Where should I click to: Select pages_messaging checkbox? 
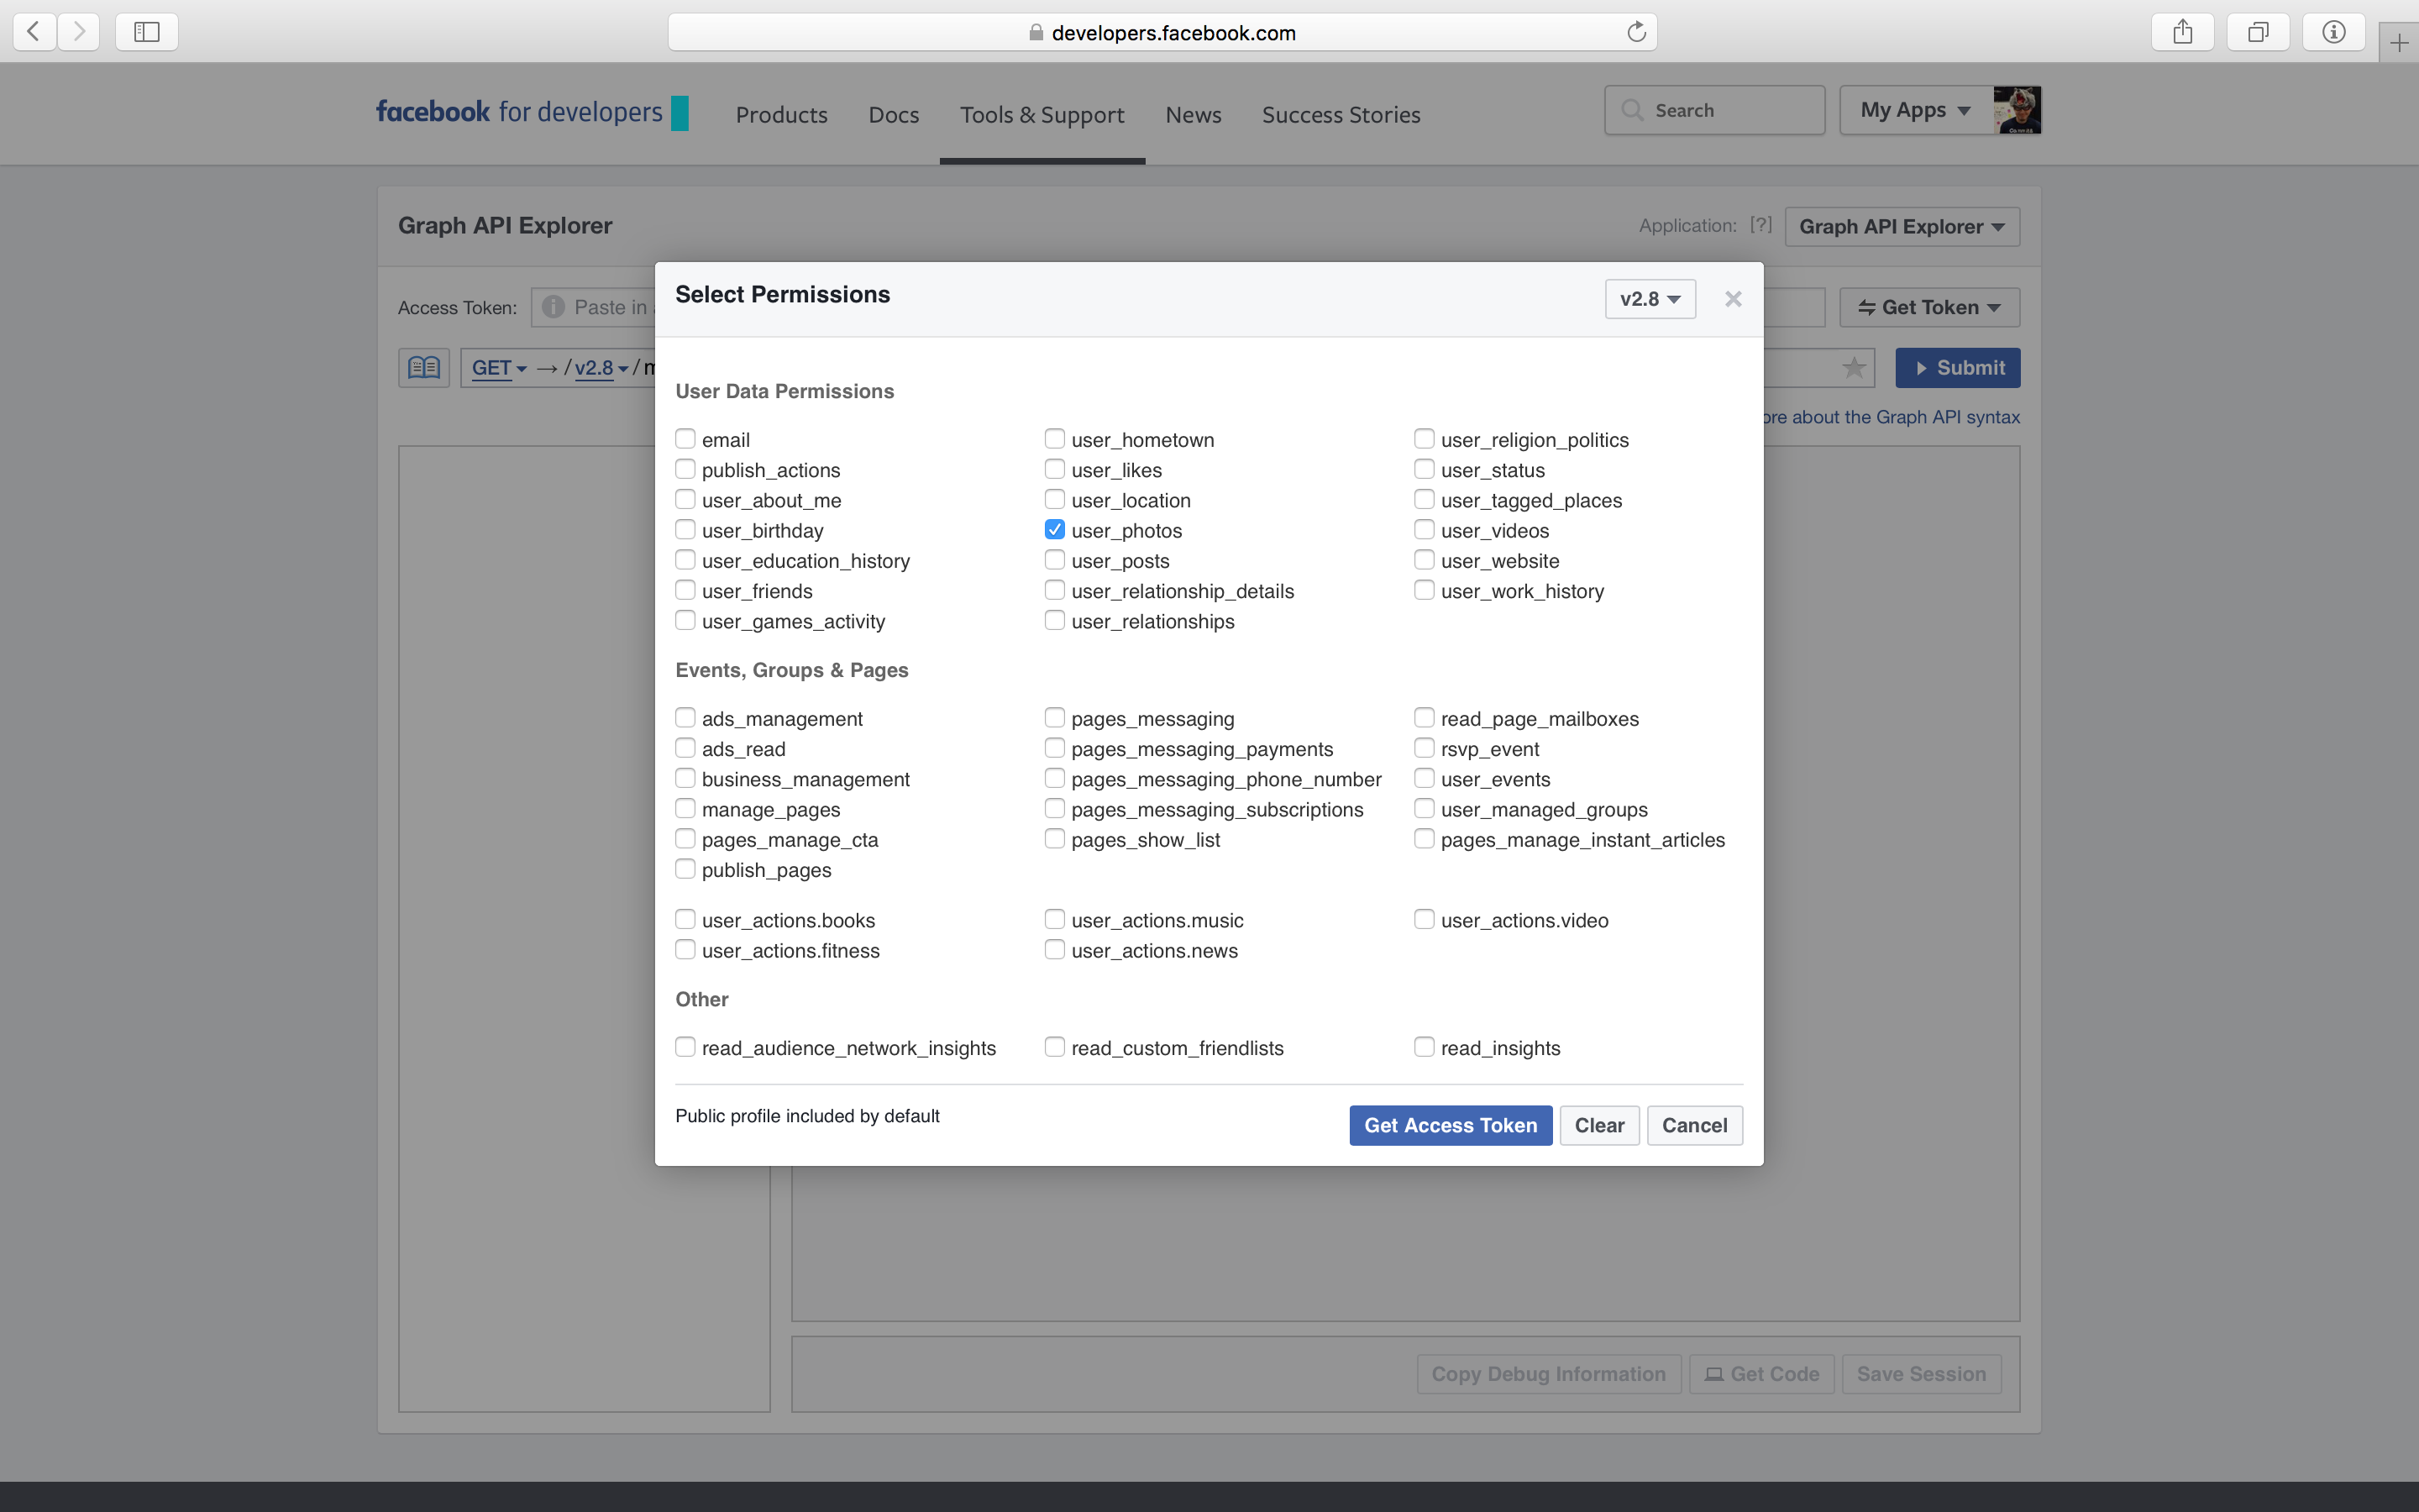pyautogui.click(x=1055, y=717)
